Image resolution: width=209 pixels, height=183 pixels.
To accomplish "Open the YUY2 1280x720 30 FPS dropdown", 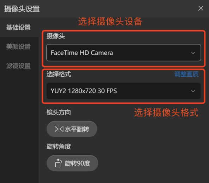I will pos(124,91).
